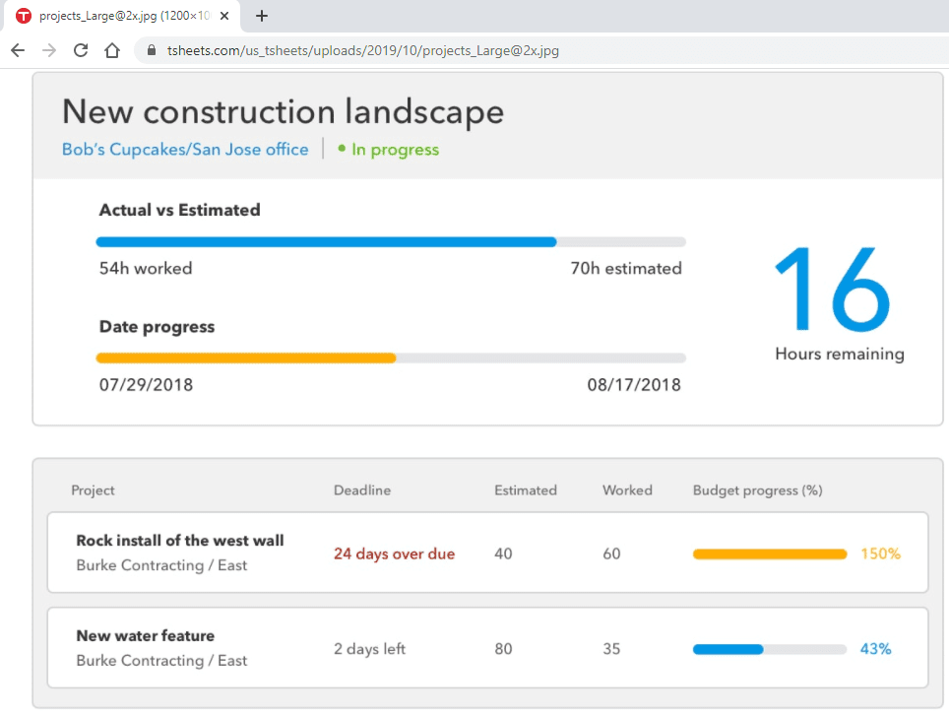Click the orange Date progress bar
The image size is (949, 716).
tap(246, 358)
